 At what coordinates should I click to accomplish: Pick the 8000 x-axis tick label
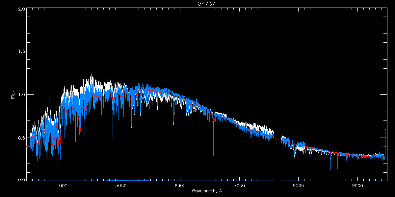click(299, 185)
